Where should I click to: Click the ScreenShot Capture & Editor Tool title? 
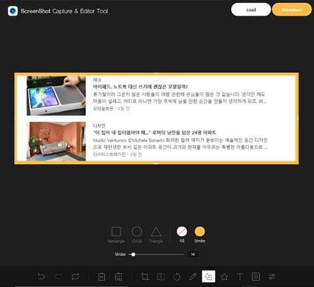(64, 11)
